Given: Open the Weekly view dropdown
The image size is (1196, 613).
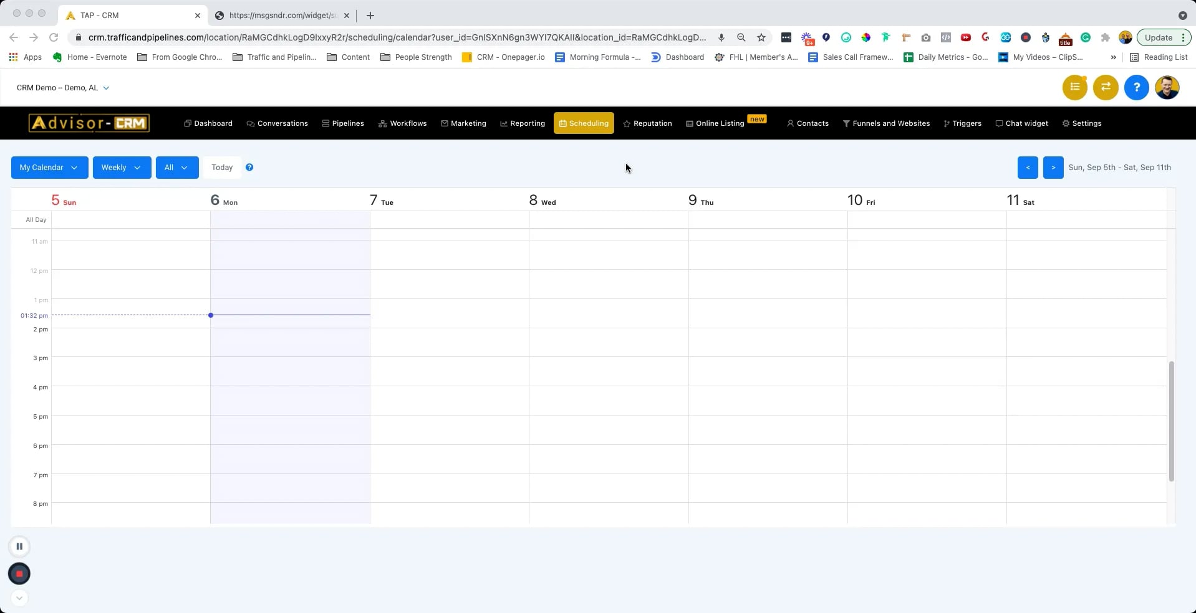Looking at the screenshot, I should pos(122,168).
